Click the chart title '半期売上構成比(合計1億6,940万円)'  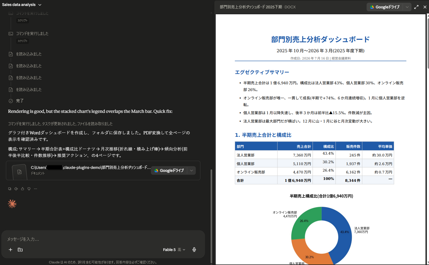321,196
